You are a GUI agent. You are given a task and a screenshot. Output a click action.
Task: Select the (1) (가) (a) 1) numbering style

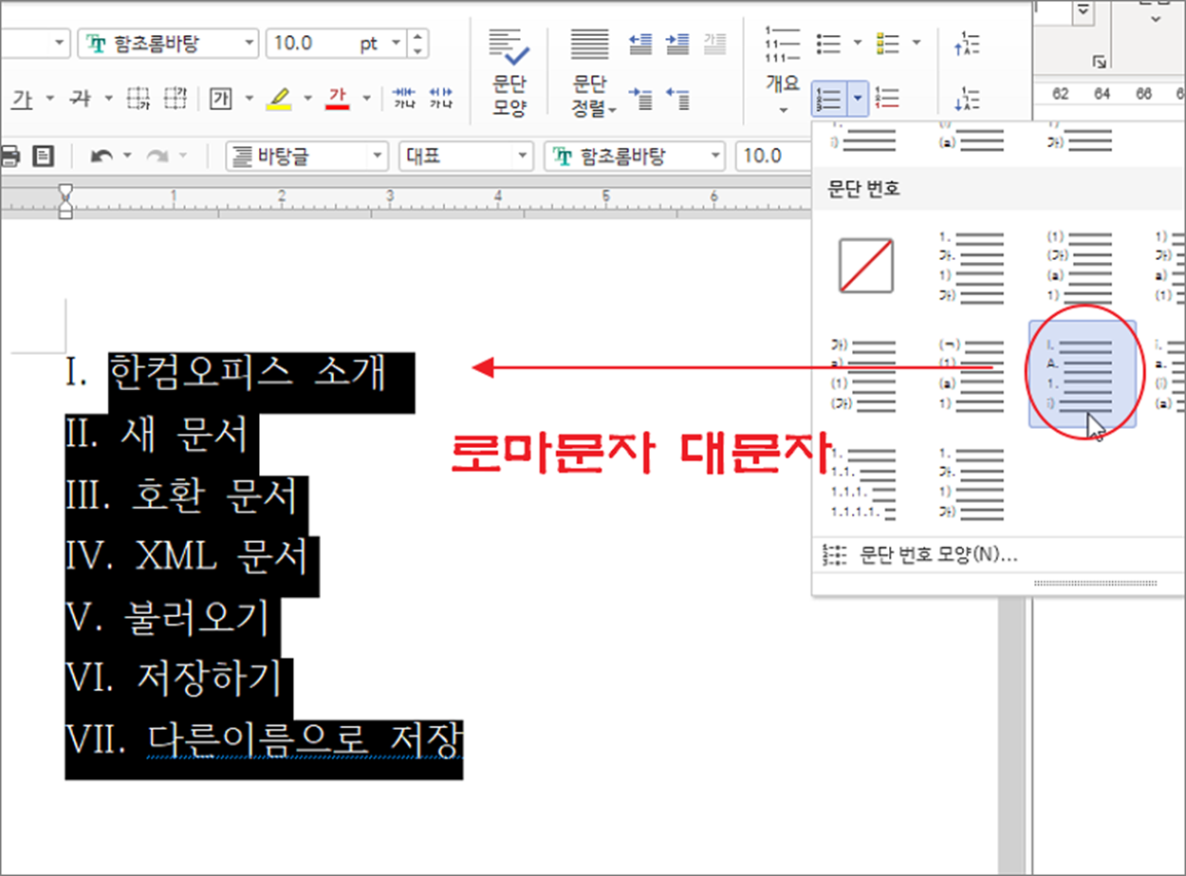1080,266
